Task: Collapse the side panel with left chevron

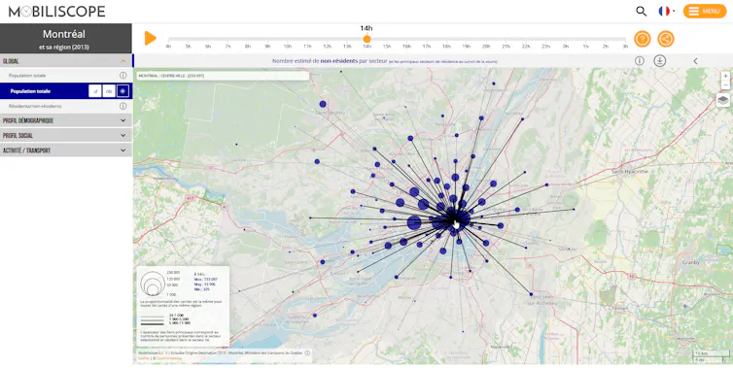Action: coord(695,61)
